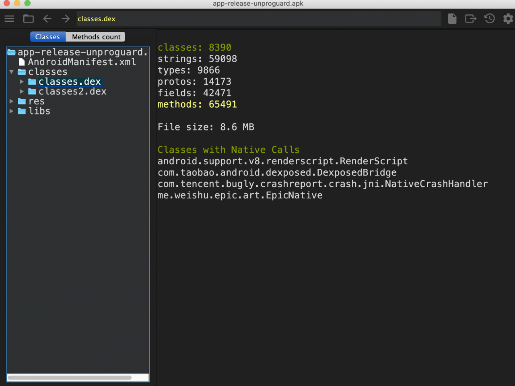Open the history clock icon
Screen dimensions: 515x386
coord(489,19)
